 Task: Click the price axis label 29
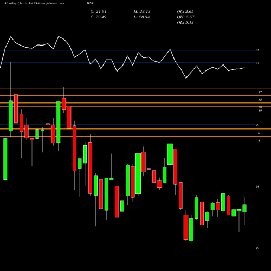pos(257,125)
